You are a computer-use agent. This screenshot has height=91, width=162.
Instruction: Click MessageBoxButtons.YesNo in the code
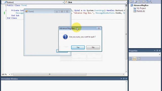[x=108, y=13]
